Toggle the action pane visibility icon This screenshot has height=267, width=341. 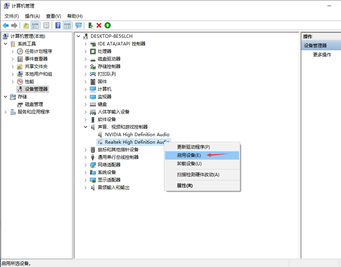(x=66, y=25)
